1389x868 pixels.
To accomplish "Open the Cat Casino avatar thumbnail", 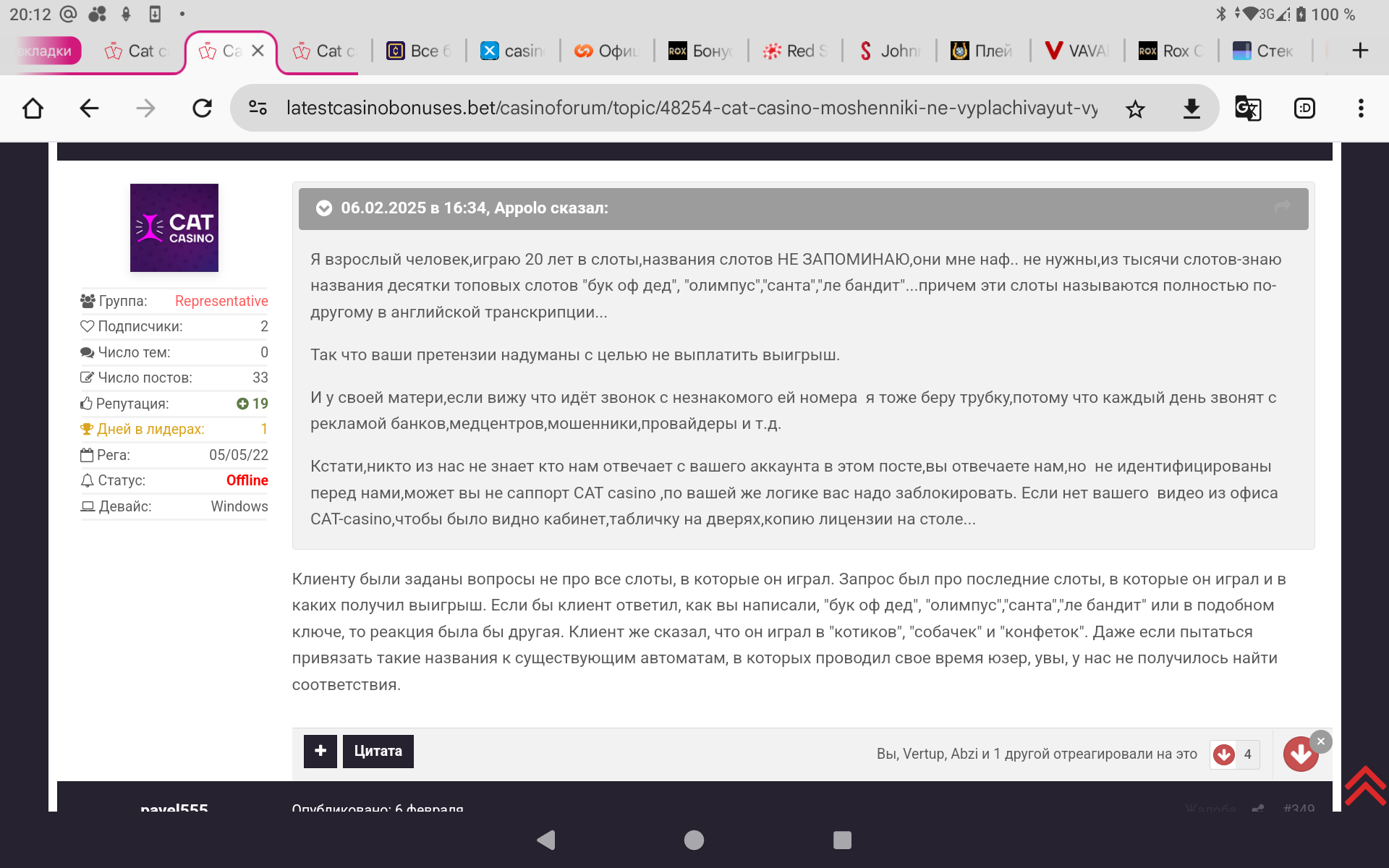I will click(174, 228).
